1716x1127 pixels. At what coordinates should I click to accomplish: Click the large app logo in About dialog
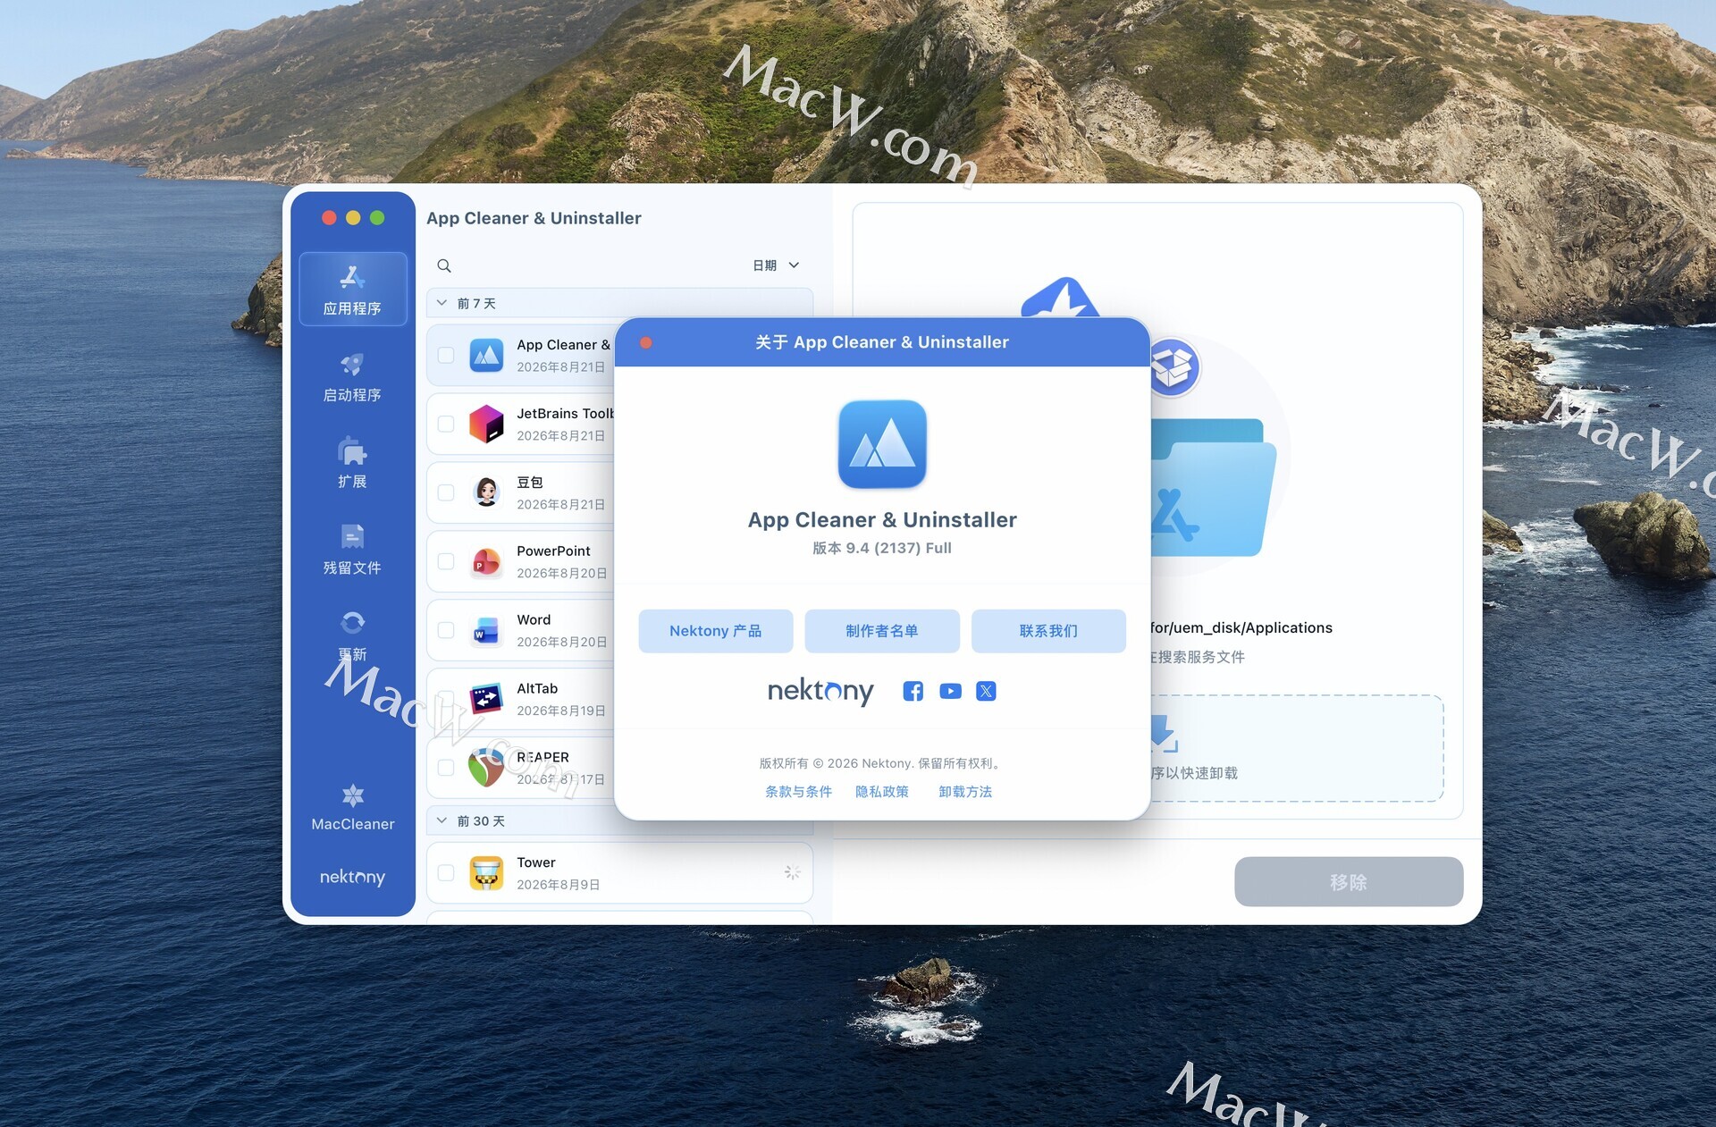point(882,444)
